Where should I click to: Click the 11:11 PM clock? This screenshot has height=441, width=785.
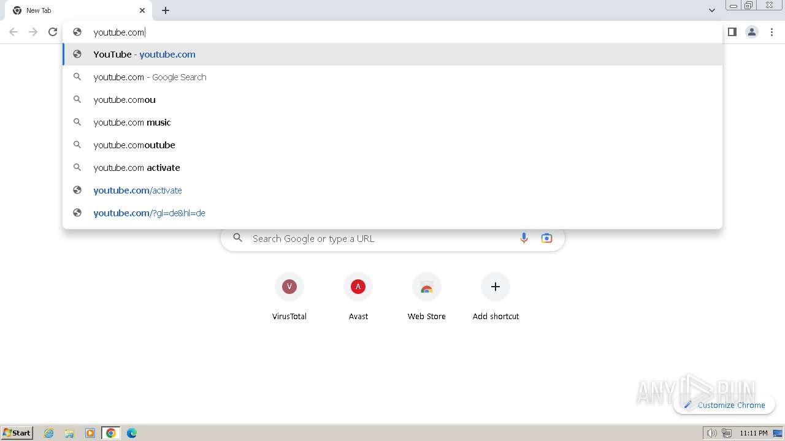pyautogui.click(x=754, y=433)
